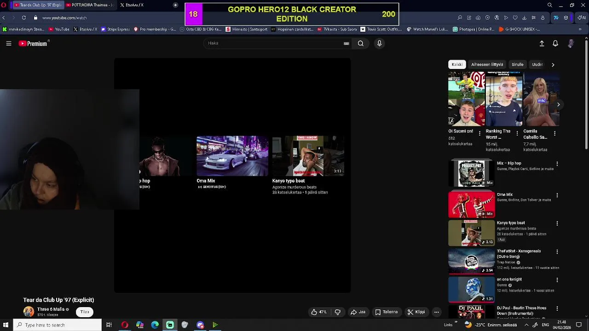Play Oma Mix endscreen car thumbnail

[232, 156]
